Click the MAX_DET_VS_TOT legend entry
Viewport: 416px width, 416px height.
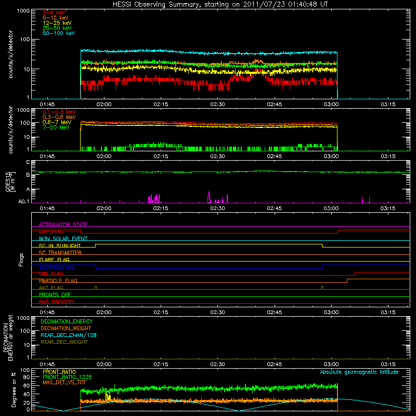pos(64,382)
